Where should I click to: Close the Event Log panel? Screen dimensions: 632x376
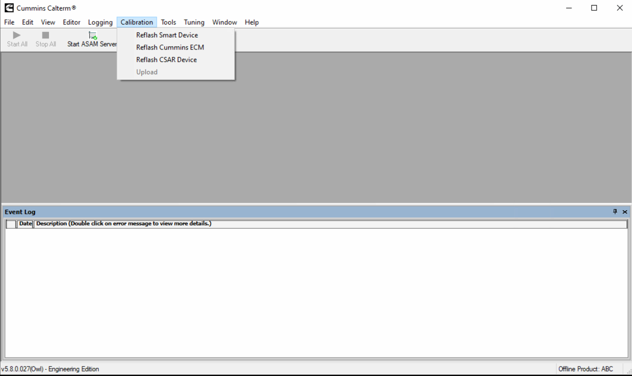coord(625,212)
